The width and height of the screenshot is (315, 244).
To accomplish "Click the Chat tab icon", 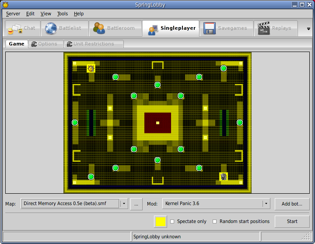I will (14, 28).
